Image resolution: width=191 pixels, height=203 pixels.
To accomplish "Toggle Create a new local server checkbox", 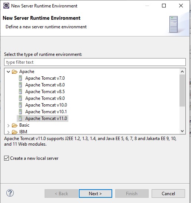I will pos(6,158).
